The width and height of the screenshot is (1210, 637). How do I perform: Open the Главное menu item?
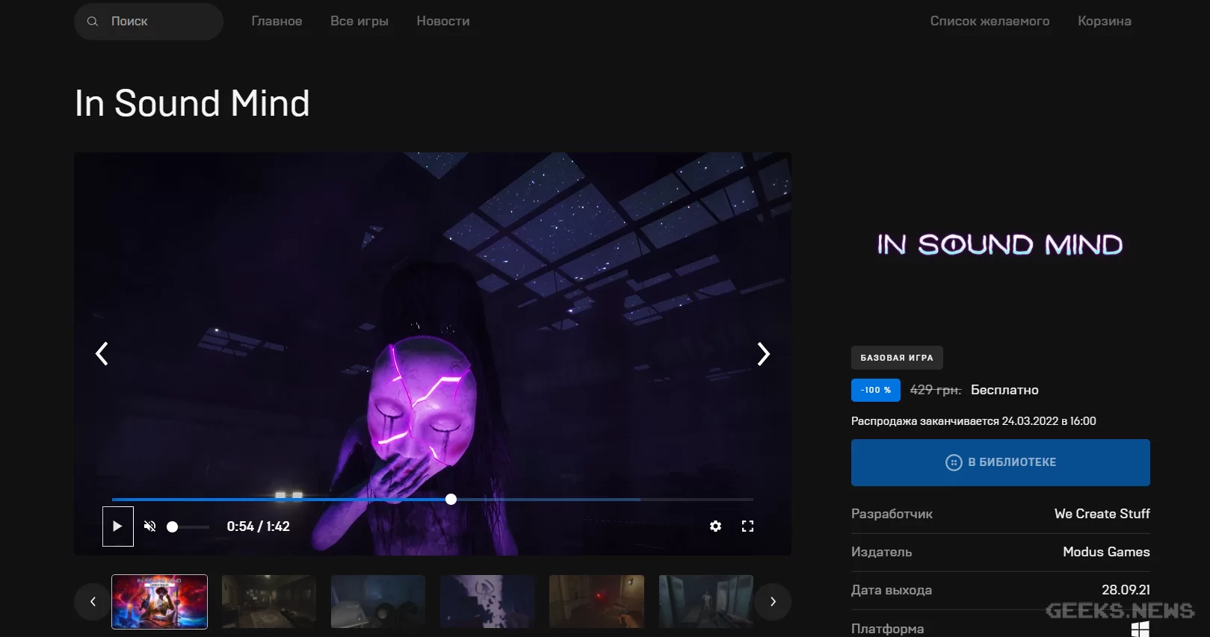[277, 22]
